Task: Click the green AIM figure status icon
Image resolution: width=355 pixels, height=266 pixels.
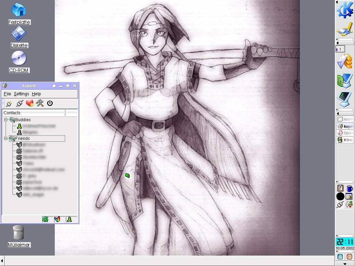Action: (x=69, y=219)
